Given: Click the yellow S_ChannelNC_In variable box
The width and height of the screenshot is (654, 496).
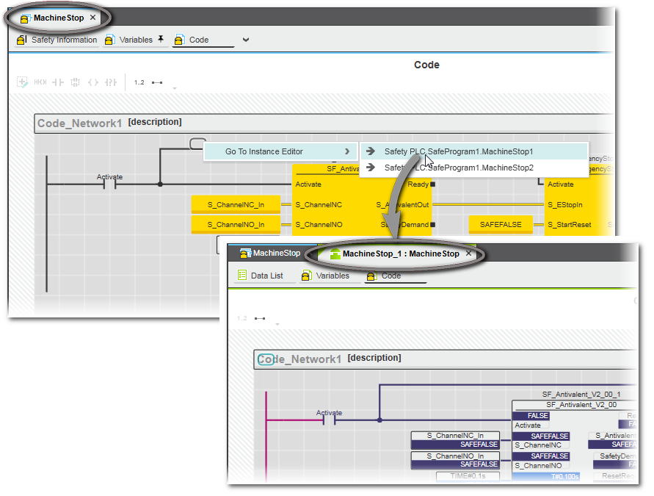Looking at the screenshot, I should (x=235, y=204).
